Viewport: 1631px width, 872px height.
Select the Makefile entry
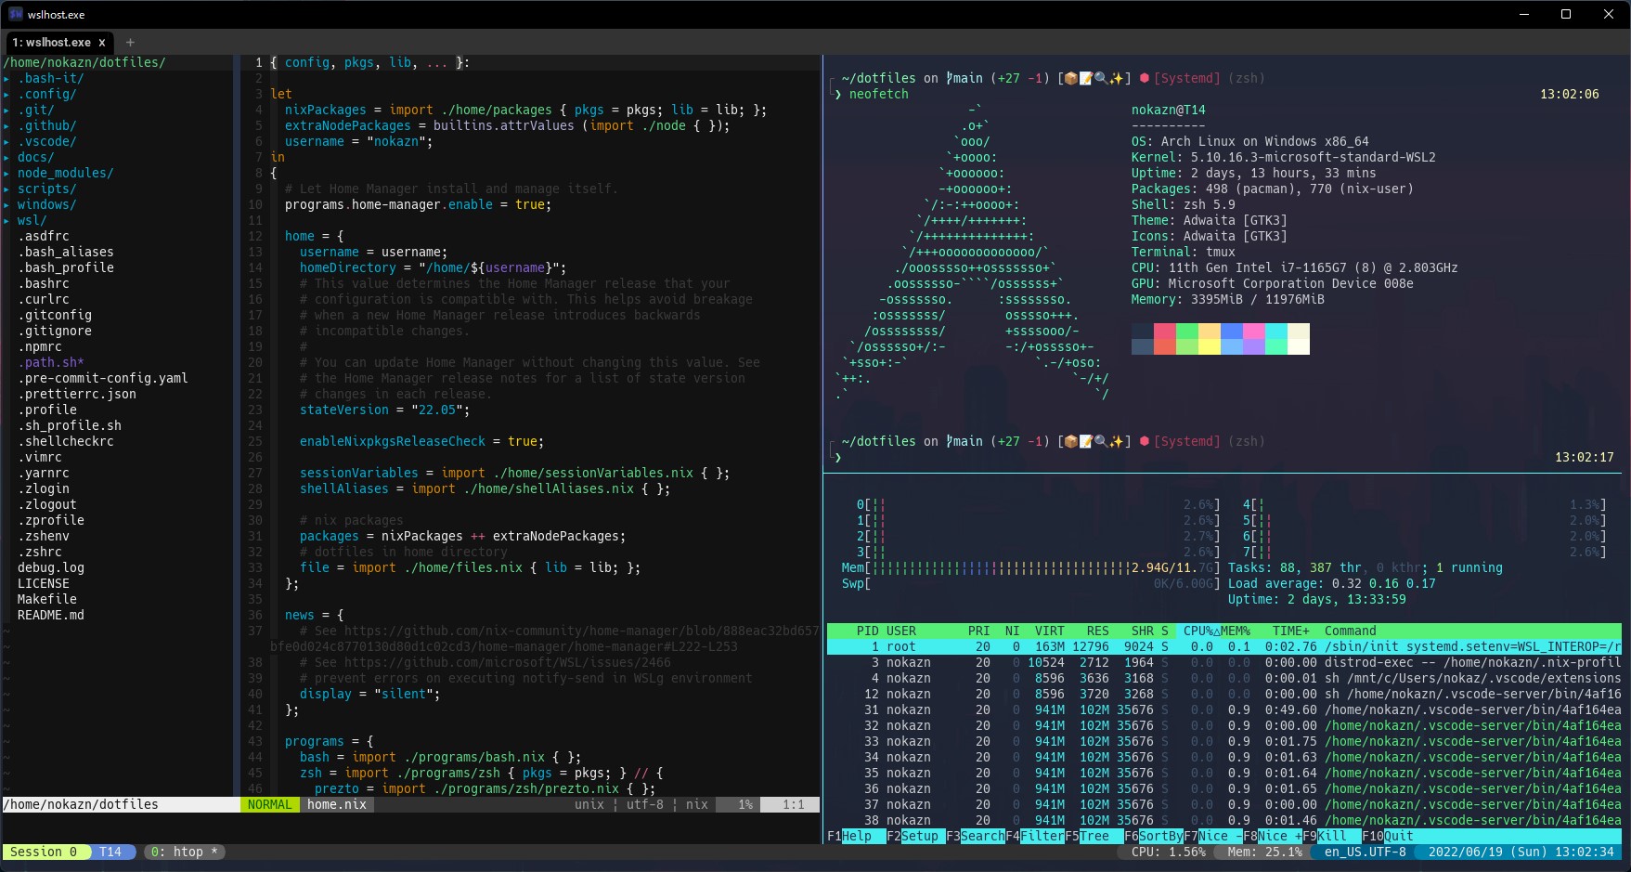coord(47,599)
